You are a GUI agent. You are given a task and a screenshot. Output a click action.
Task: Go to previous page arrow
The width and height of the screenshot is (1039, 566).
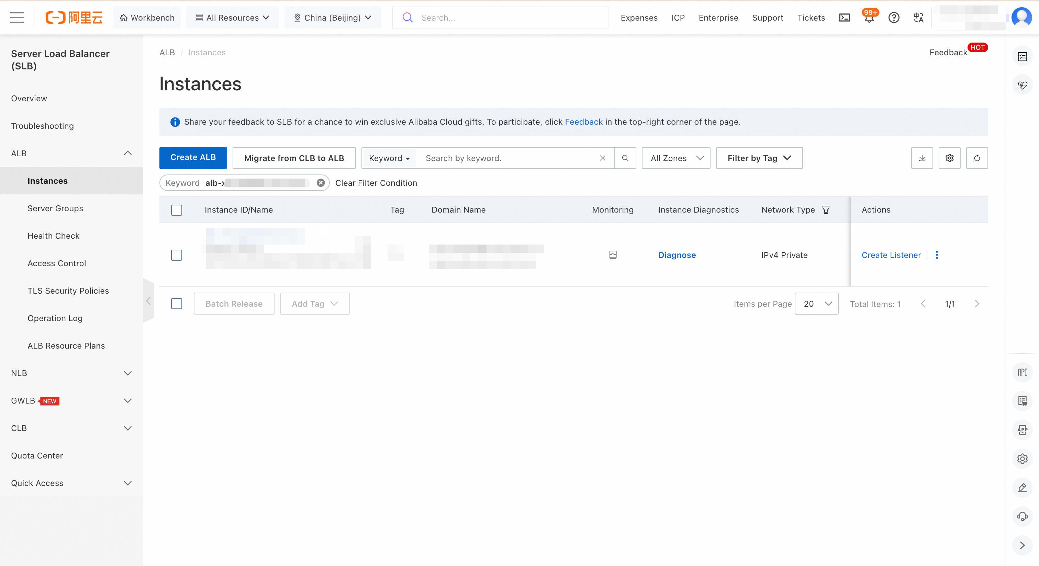(923, 304)
